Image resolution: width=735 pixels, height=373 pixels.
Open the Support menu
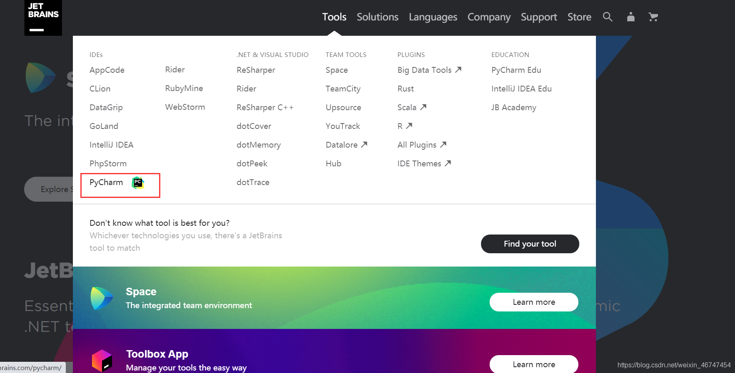click(539, 17)
